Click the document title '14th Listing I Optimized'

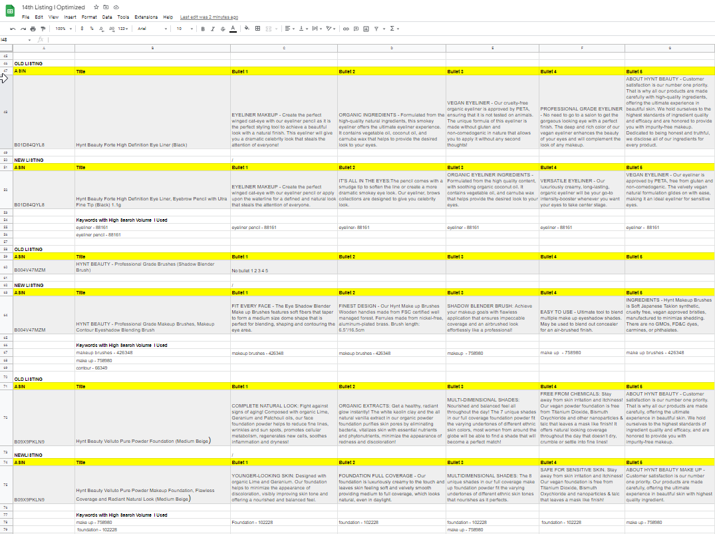[x=53, y=7]
